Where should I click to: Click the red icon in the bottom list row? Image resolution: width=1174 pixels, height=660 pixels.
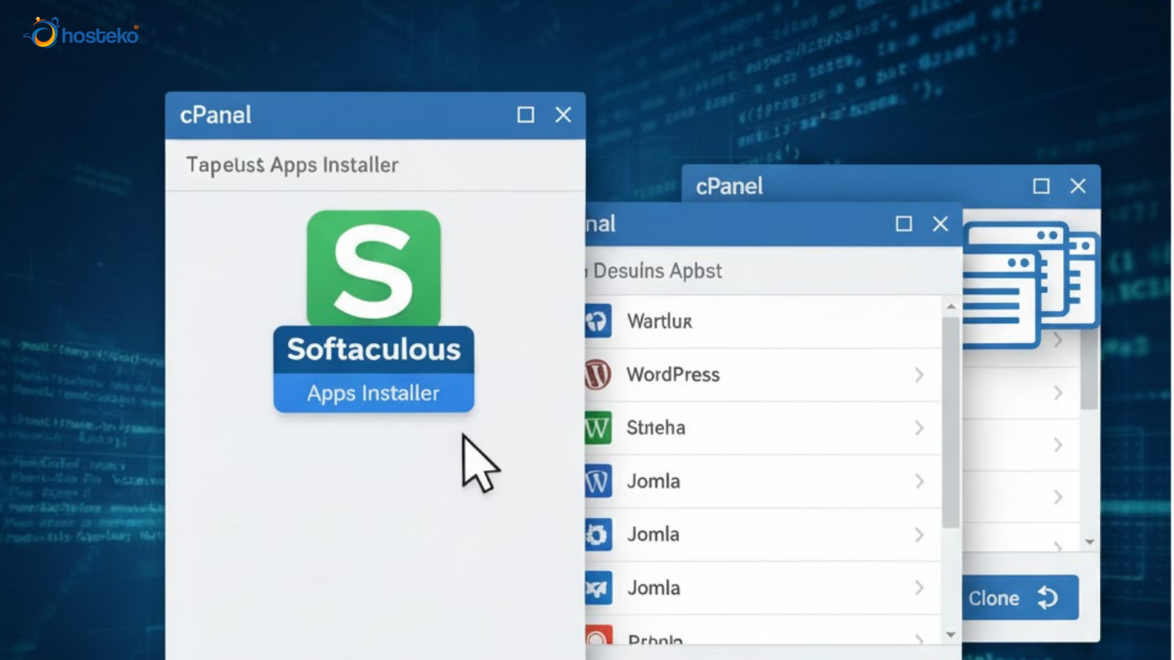click(x=597, y=638)
